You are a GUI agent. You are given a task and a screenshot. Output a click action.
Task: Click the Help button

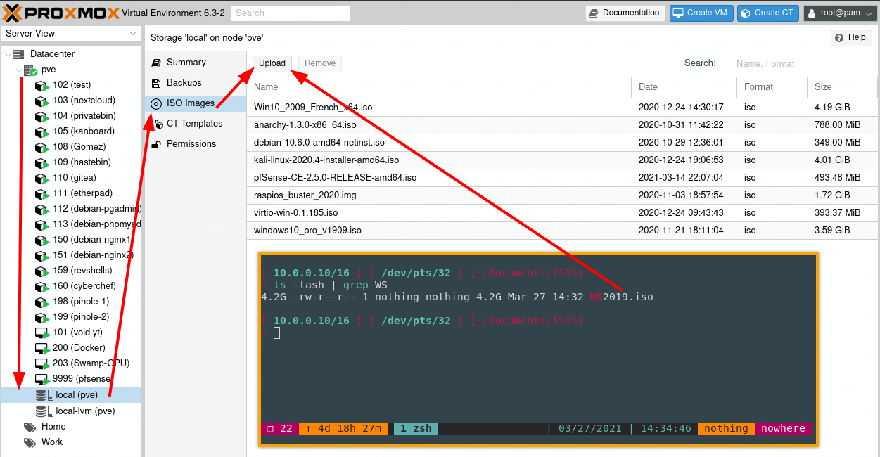point(851,38)
